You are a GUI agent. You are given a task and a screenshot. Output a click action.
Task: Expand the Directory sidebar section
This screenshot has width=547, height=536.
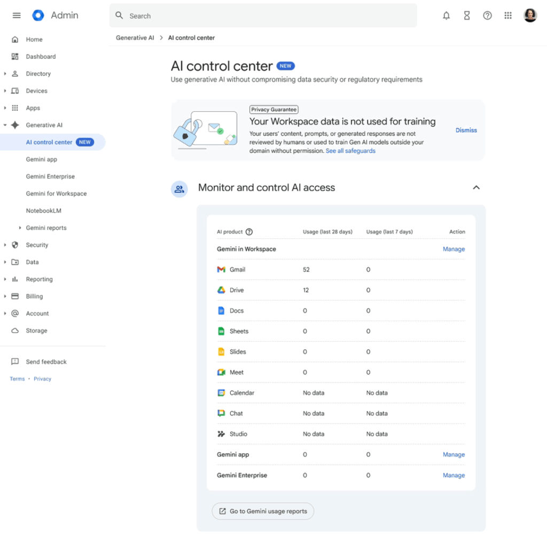pyautogui.click(x=5, y=74)
